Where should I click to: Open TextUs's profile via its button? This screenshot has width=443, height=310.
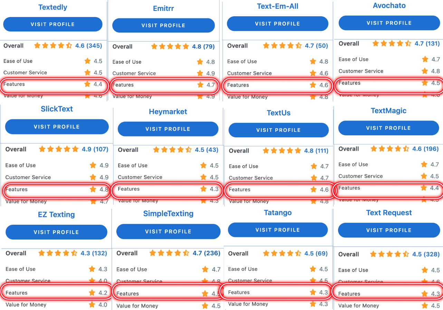coord(278,130)
